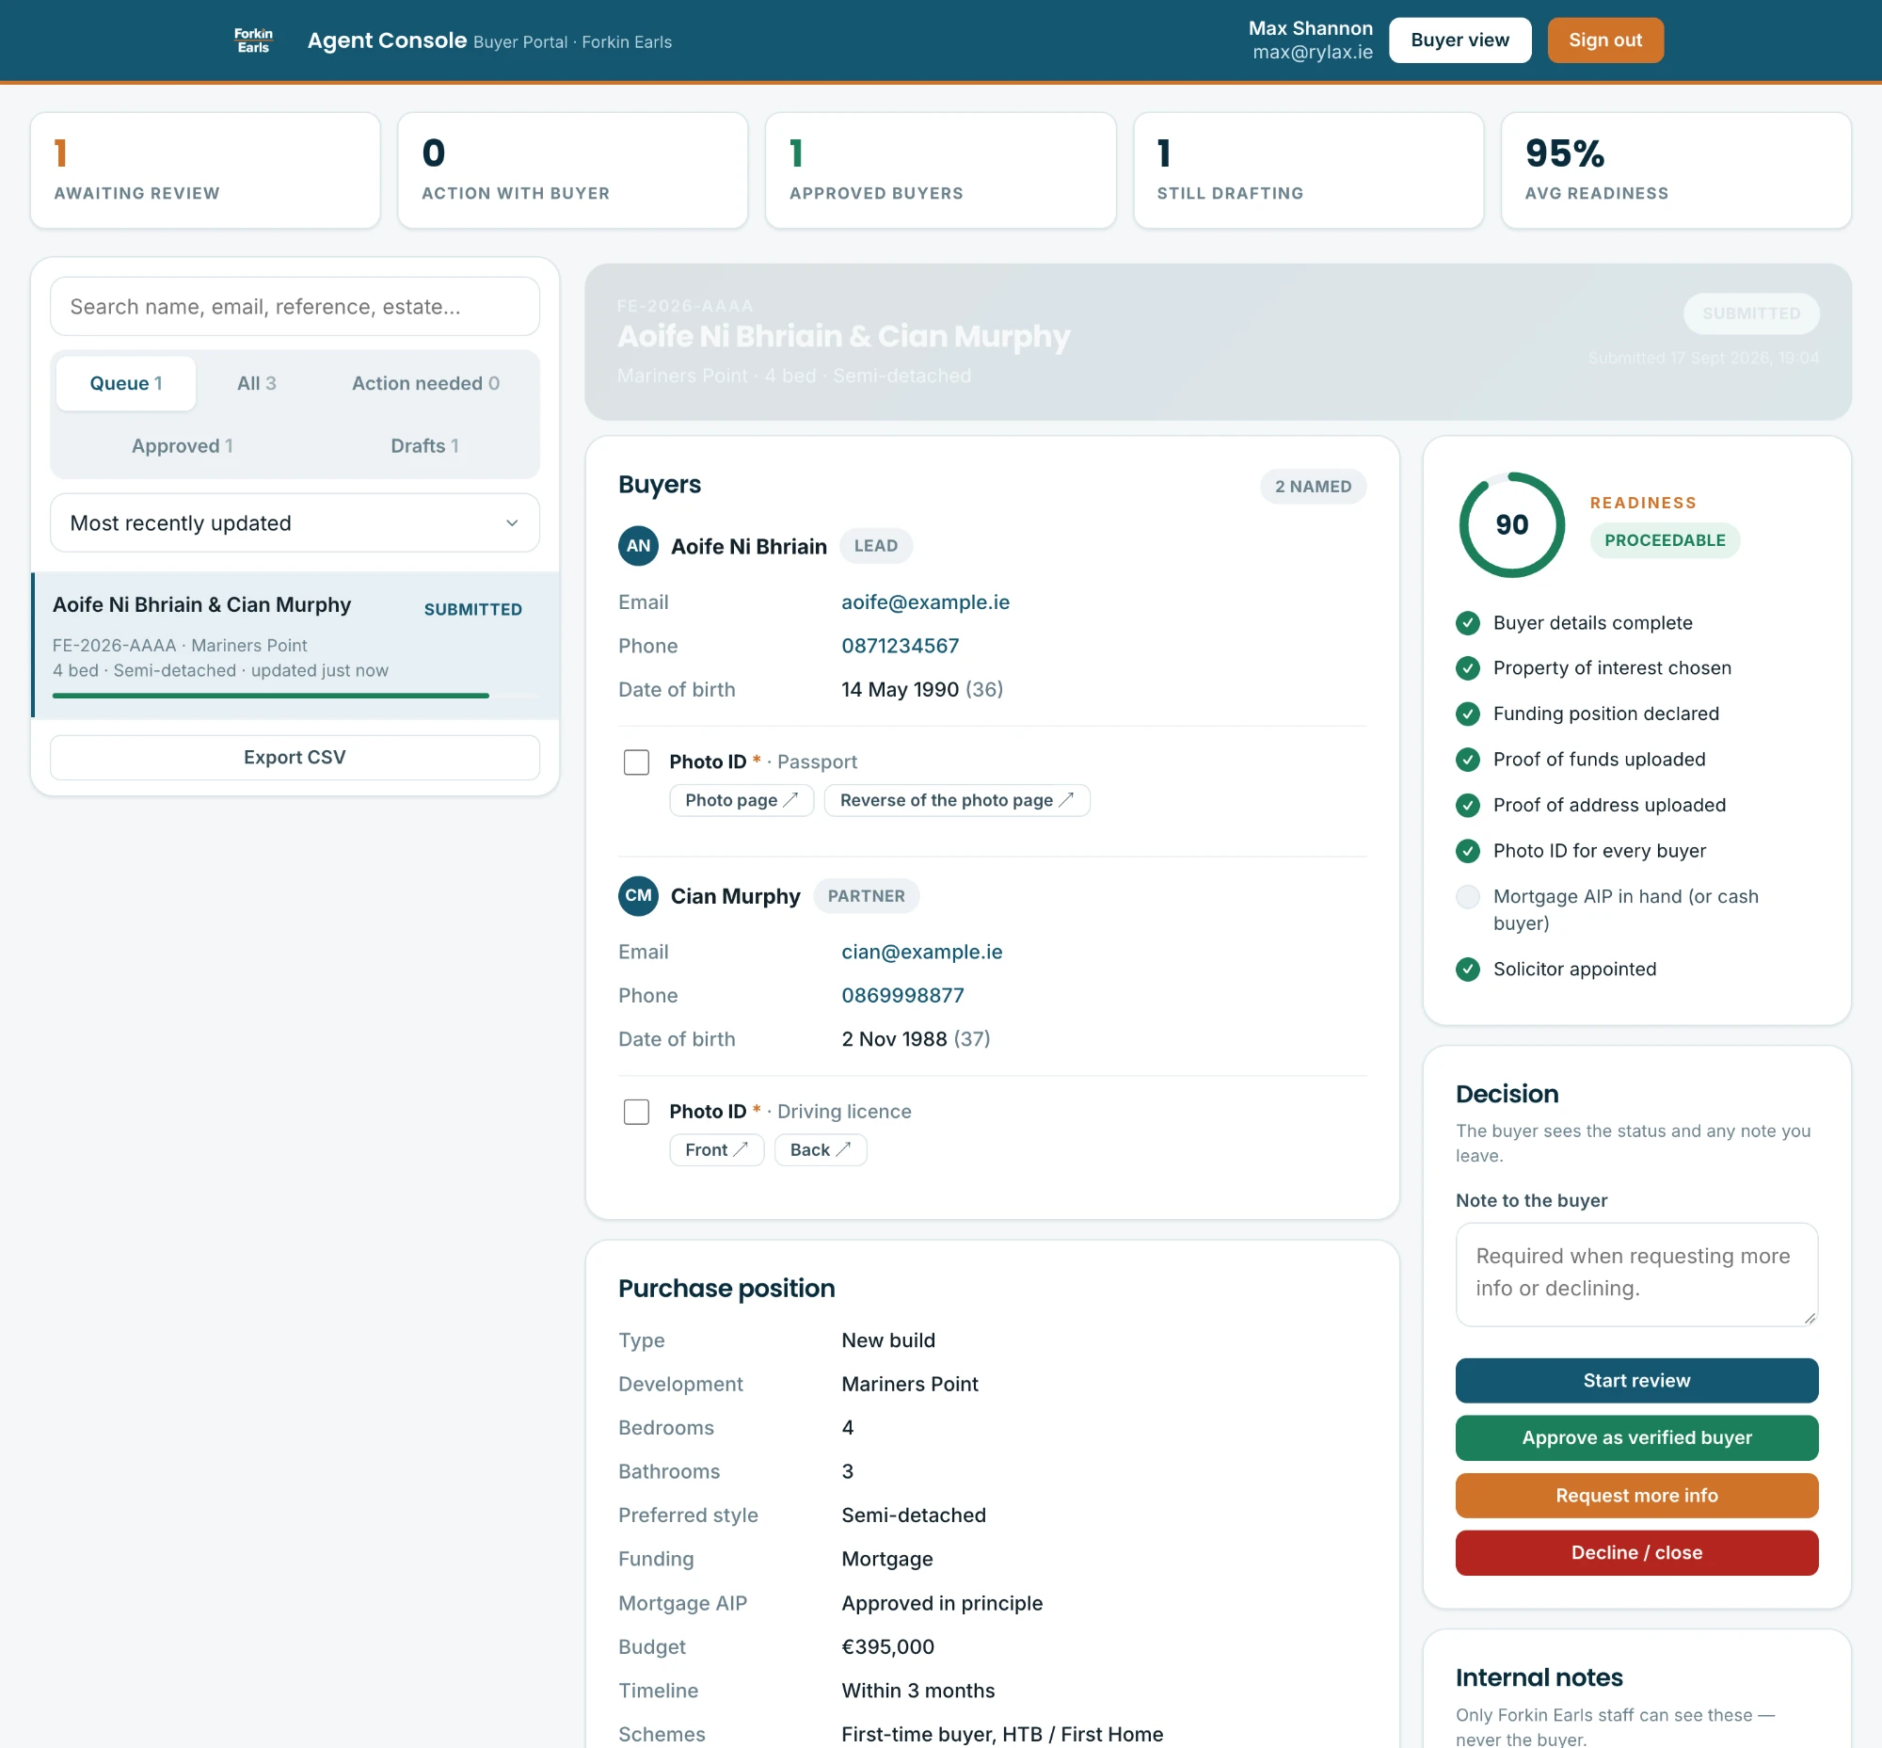Click the check icon beside Photo ID for every buyer
Image resolution: width=1882 pixels, height=1748 pixels.
(1468, 851)
